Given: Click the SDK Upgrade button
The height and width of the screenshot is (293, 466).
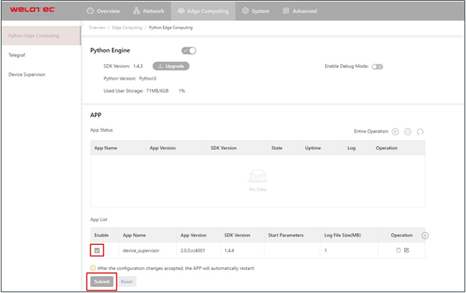Looking at the screenshot, I should pos(171,66).
